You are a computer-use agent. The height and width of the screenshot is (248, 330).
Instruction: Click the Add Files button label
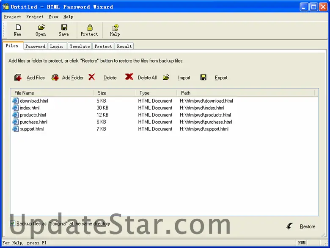[36, 78]
